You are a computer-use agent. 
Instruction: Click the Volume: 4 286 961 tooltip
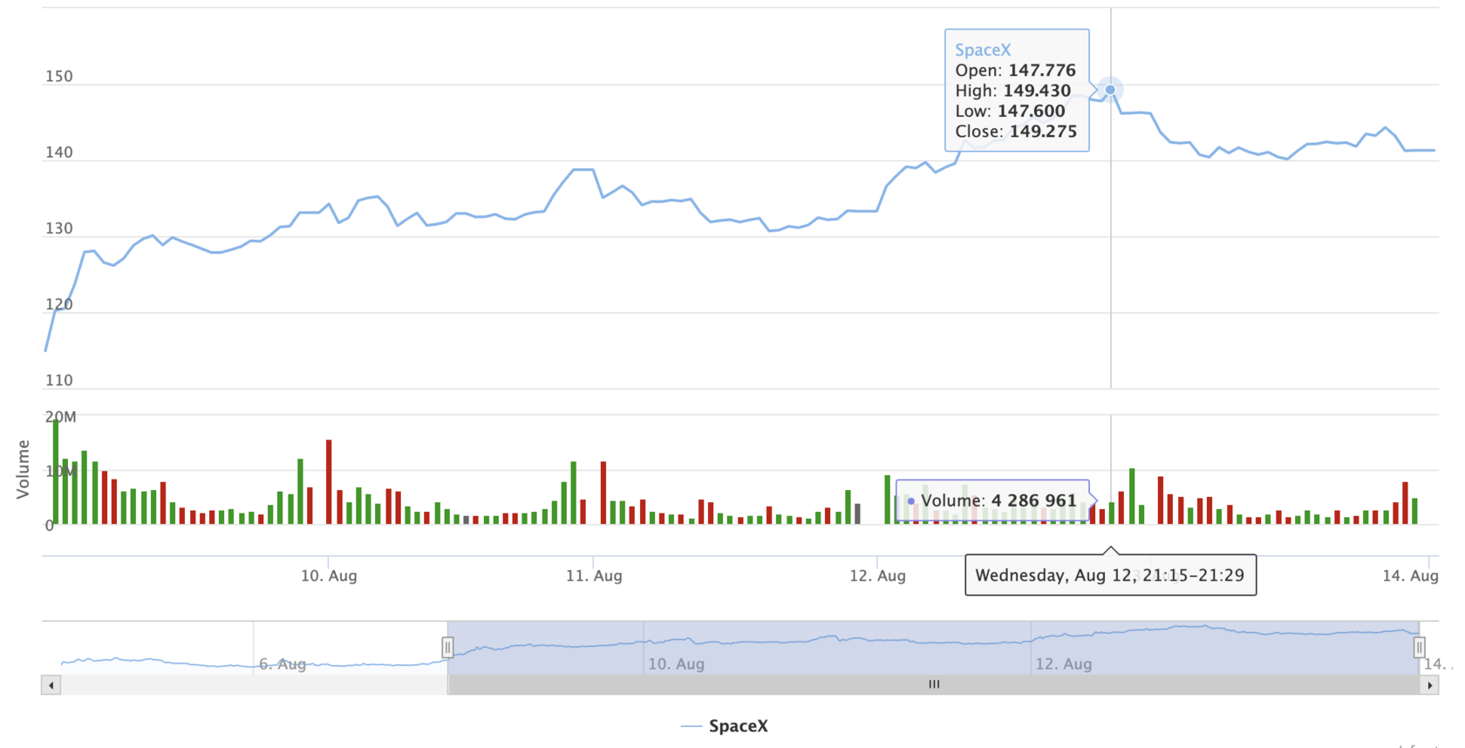click(x=993, y=501)
